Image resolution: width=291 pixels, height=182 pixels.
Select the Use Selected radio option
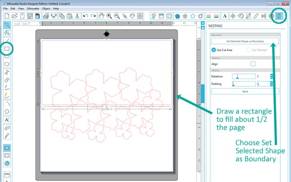pyautogui.click(x=250, y=50)
